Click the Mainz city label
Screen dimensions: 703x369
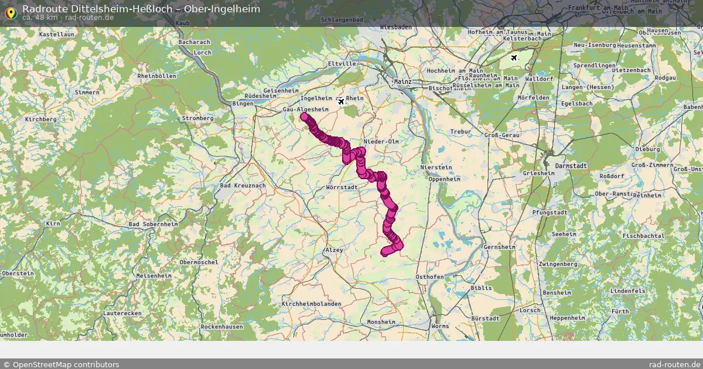click(x=403, y=81)
